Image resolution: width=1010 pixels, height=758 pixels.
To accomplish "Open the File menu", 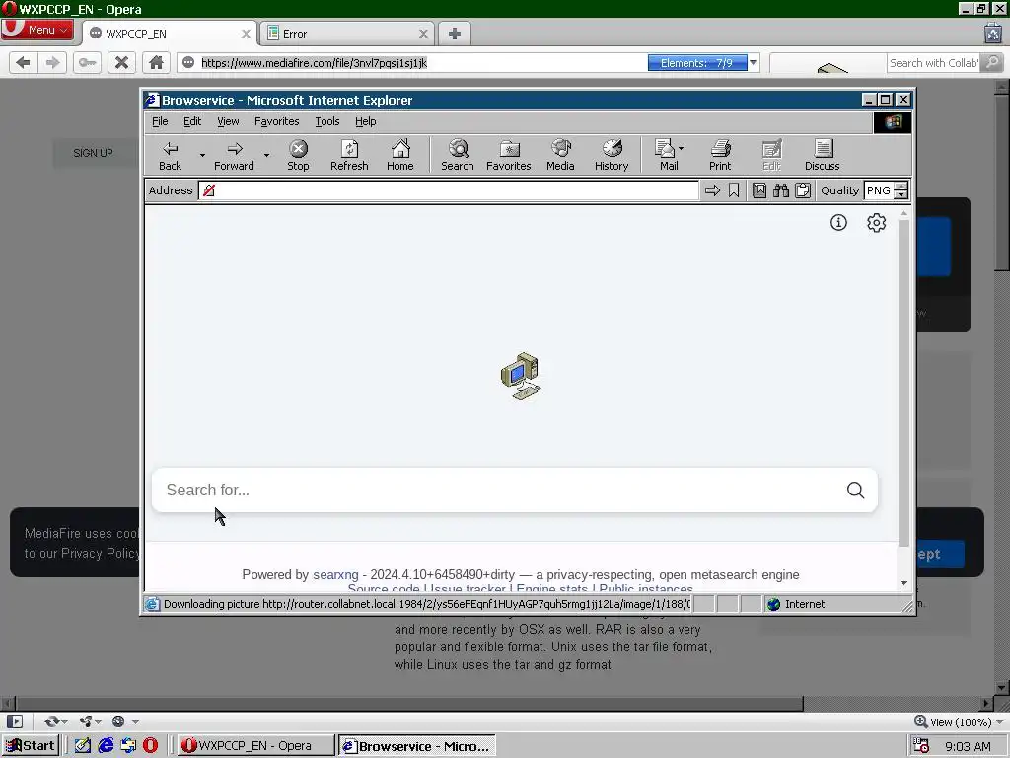I will 160,121.
